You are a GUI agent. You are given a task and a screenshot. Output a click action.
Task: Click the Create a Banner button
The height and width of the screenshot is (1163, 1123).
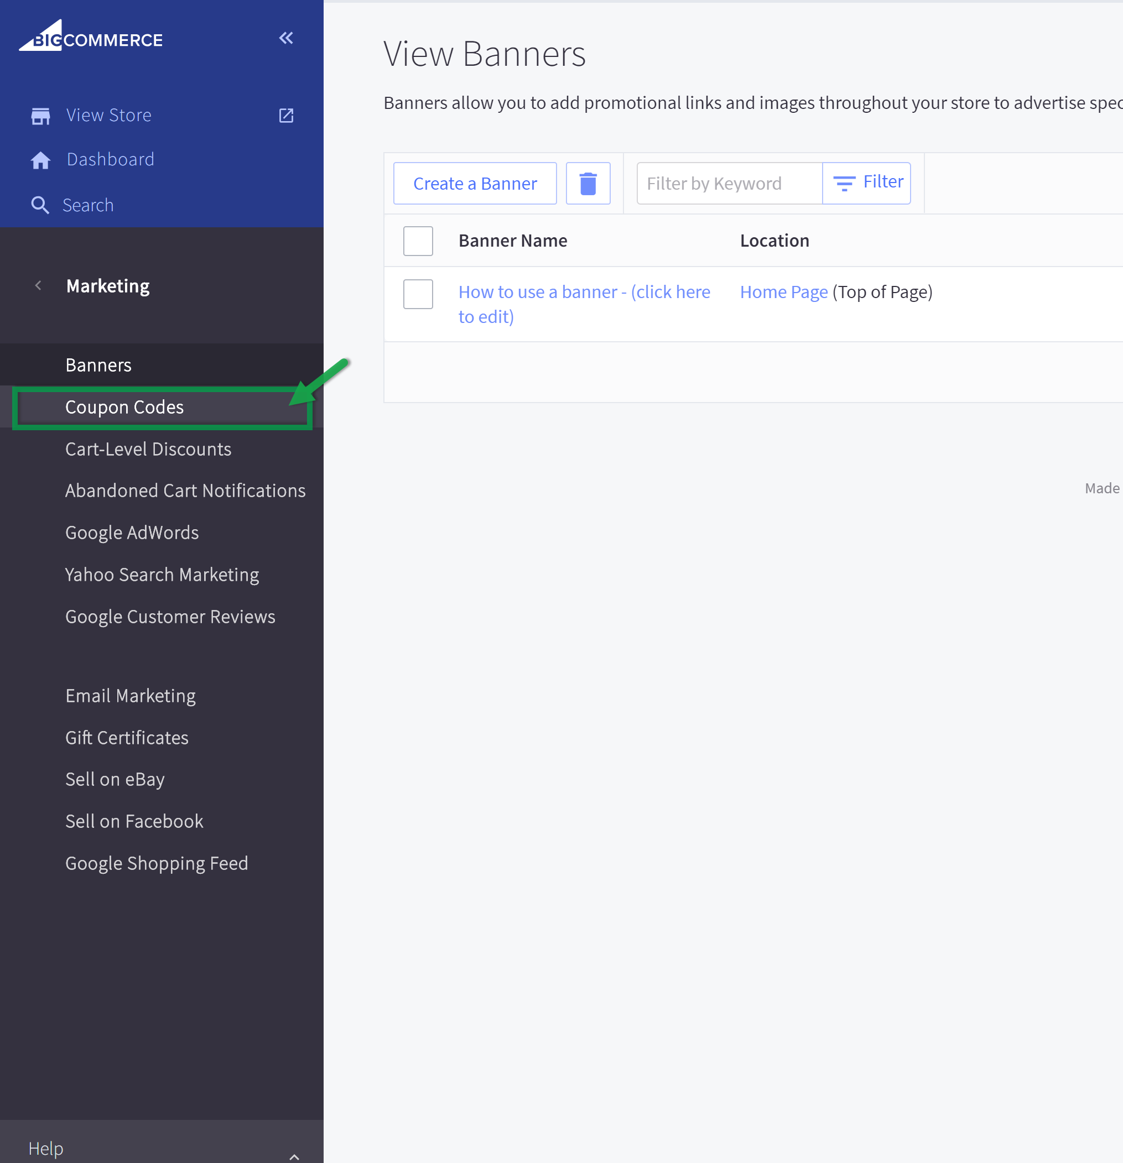(x=474, y=184)
